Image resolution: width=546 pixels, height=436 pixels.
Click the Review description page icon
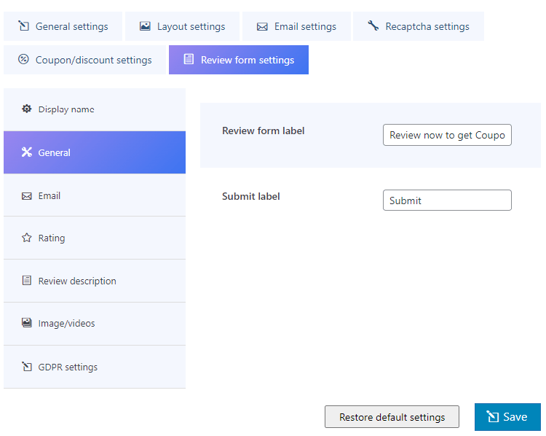pos(27,281)
